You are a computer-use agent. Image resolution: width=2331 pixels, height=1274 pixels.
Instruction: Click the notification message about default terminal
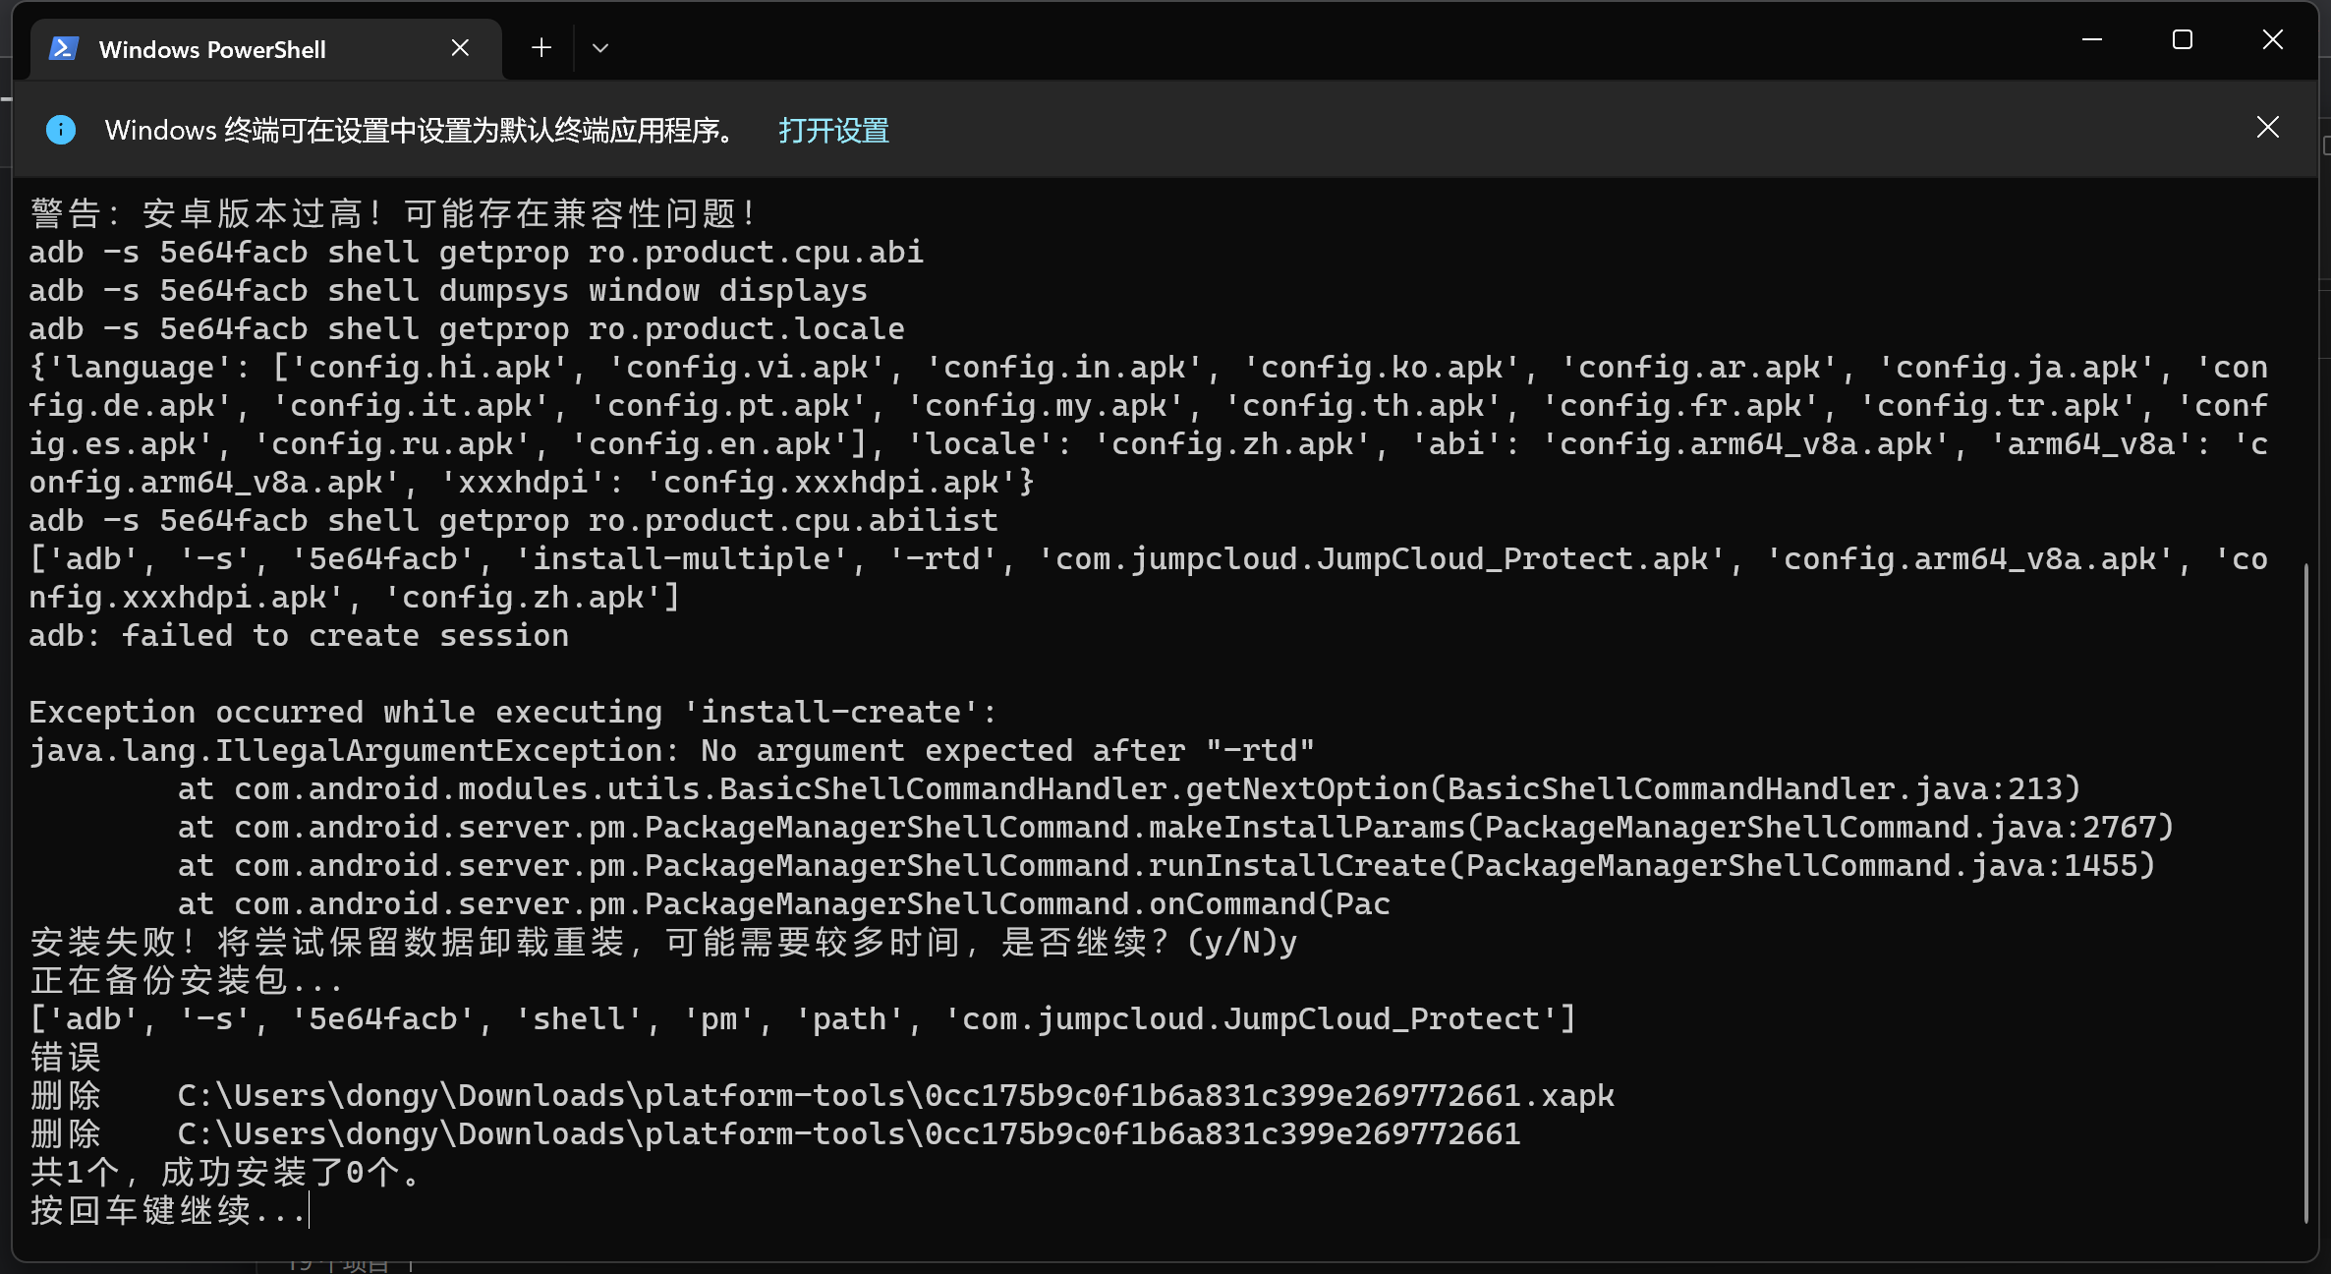(x=423, y=130)
